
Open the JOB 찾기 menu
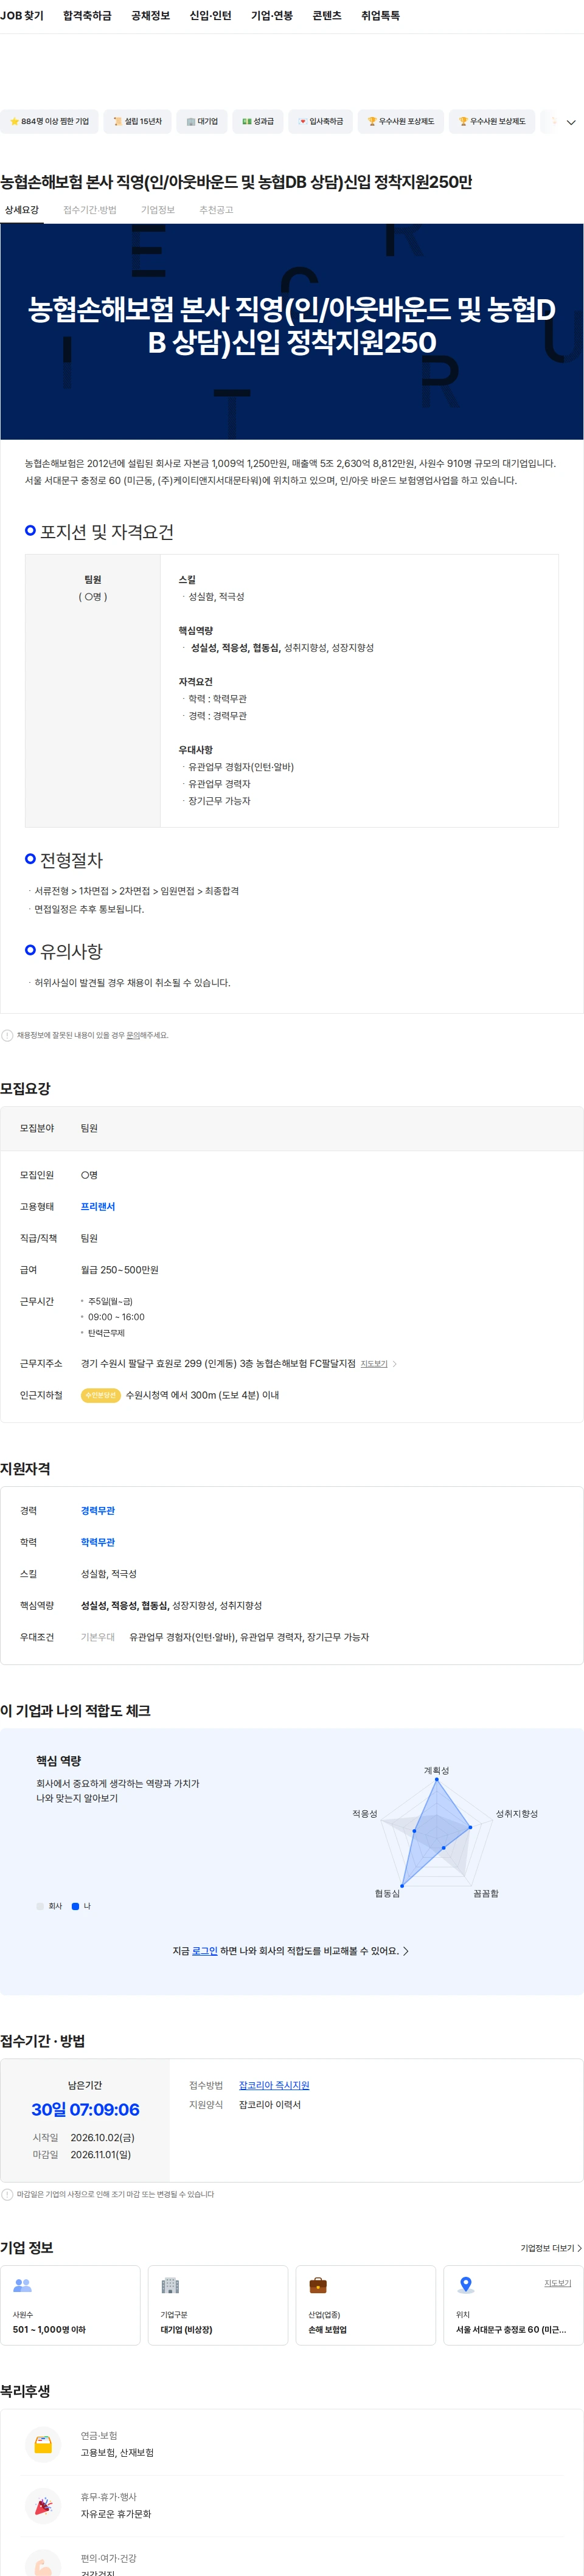(x=21, y=16)
